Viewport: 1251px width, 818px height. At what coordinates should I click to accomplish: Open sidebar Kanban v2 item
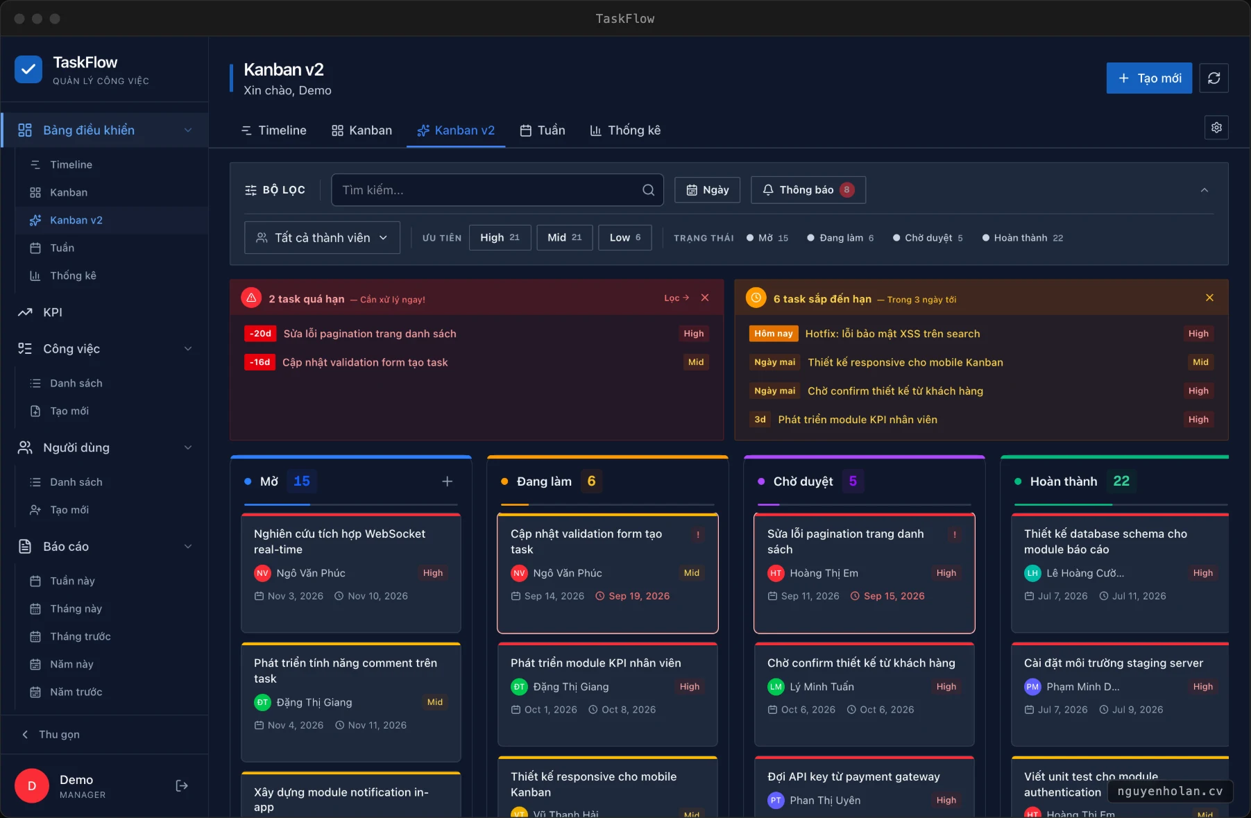point(112,220)
